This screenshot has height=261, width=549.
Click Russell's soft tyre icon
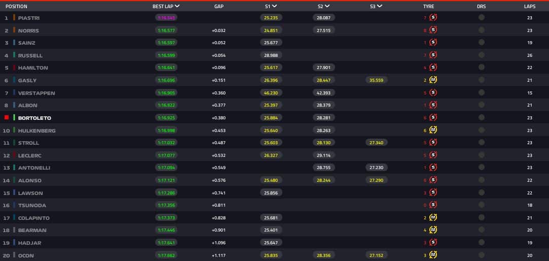click(x=433, y=55)
